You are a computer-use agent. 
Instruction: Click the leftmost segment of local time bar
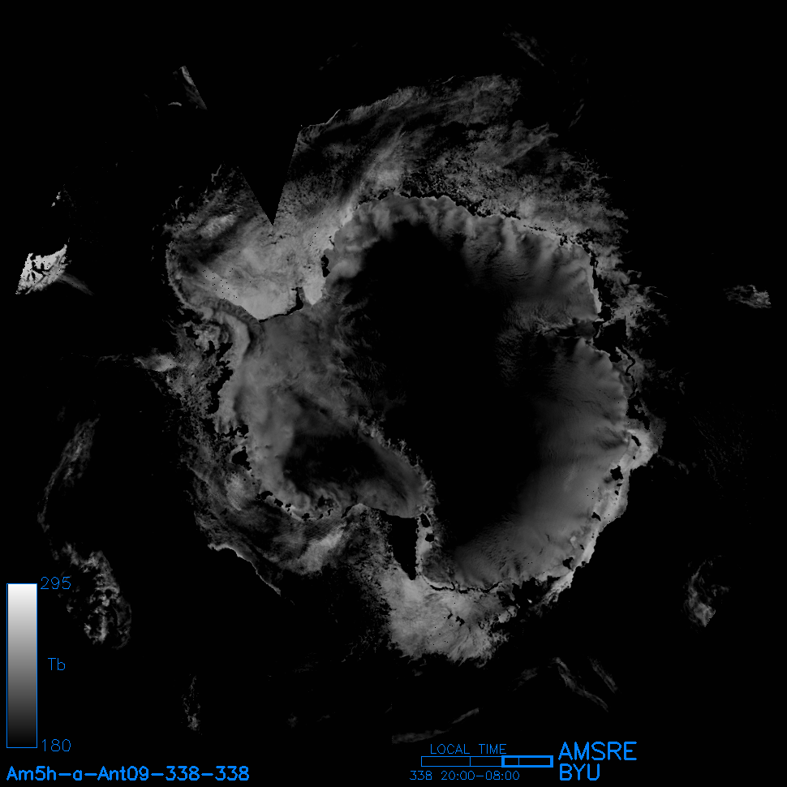(x=445, y=761)
